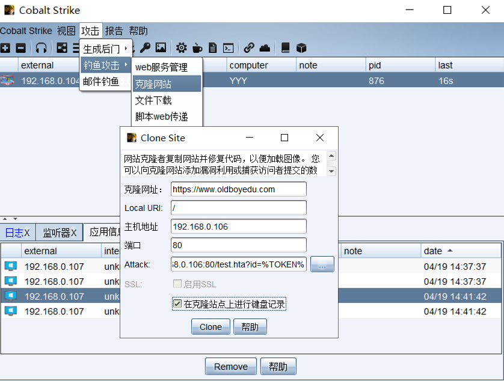This screenshot has width=504, height=381.
Task: Click the Remove button
Action: [x=230, y=367]
